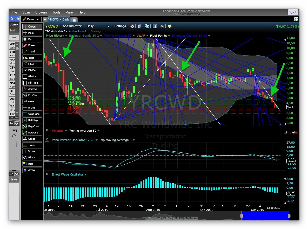Select the Fib Arc tool
The height and width of the screenshot is (229, 308).
(32, 64)
